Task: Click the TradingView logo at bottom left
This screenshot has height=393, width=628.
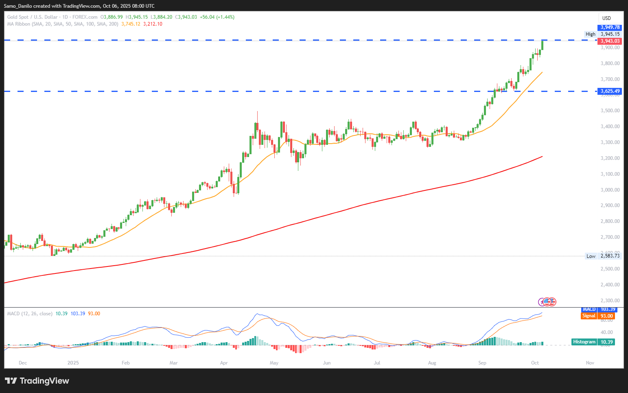Action: coord(37,381)
